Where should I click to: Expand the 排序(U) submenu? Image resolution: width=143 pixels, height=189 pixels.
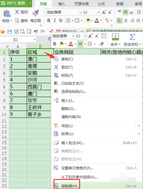pyautogui.click(x=97, y=134)
